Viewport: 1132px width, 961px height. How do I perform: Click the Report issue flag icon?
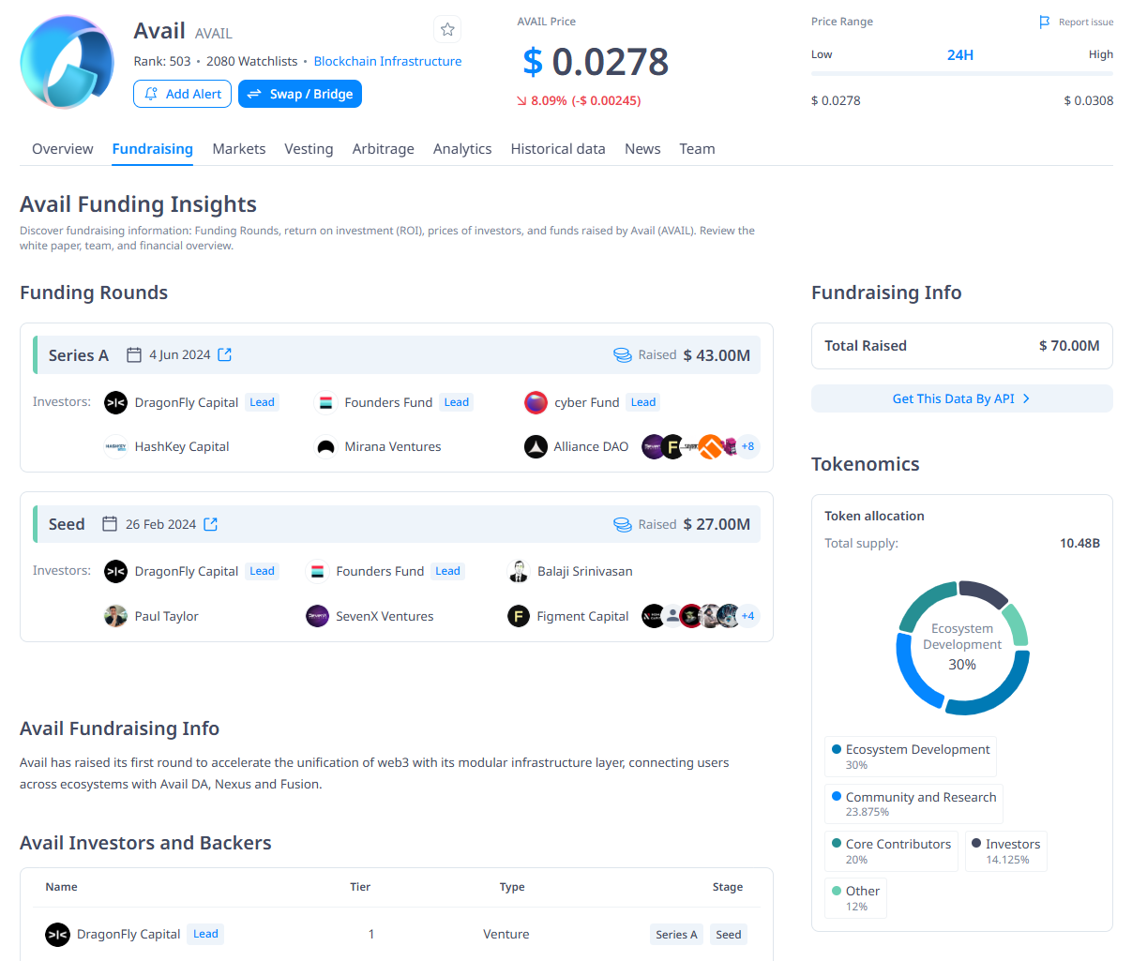pos(1045,22)
